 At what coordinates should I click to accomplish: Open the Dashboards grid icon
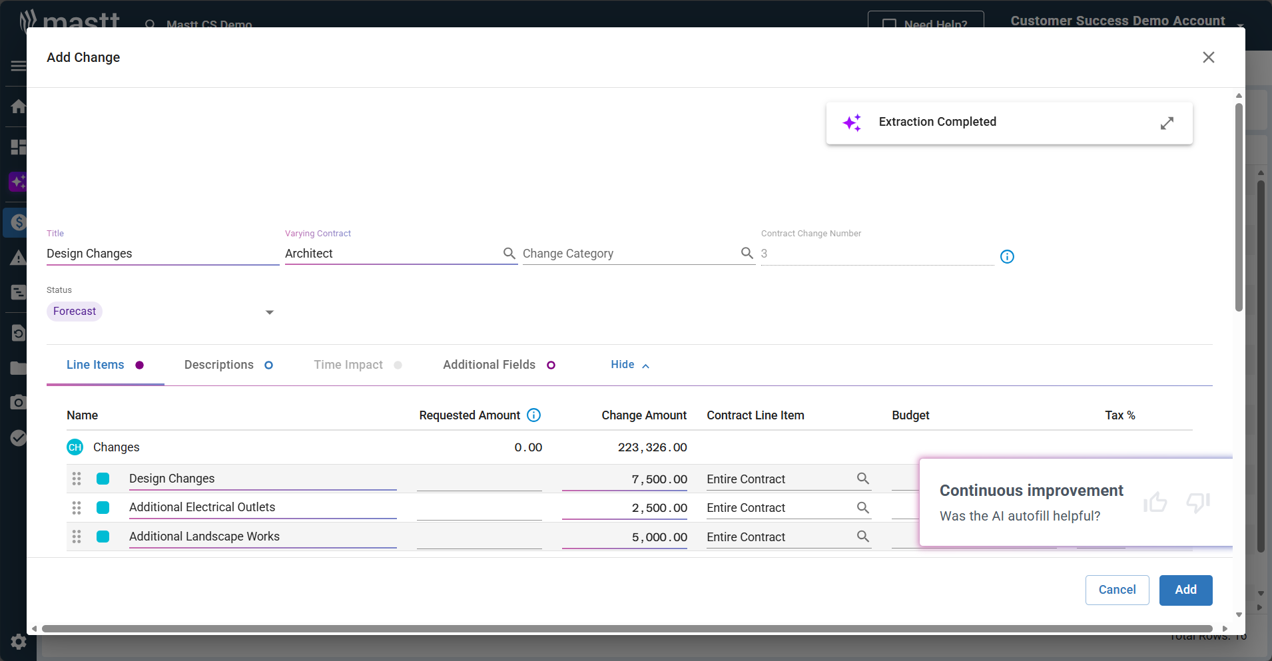pyautogui.click(x=19, y=147)
